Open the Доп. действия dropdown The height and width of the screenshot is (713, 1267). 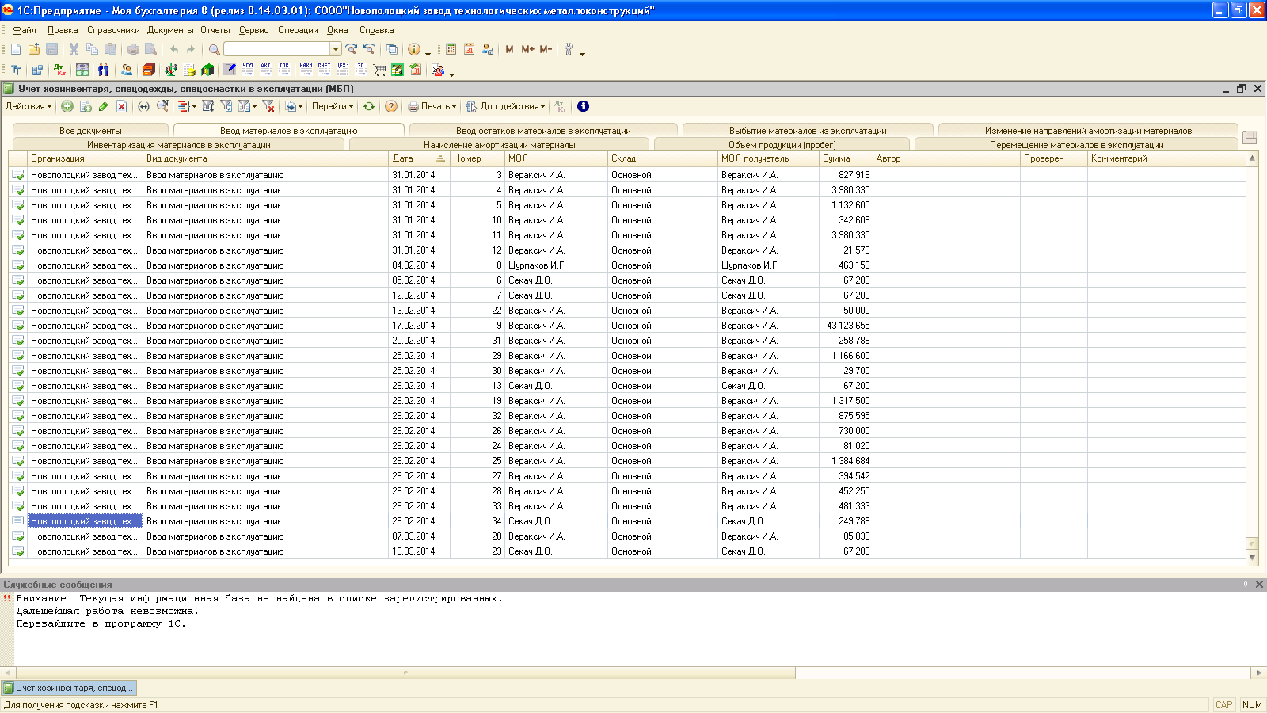[505, 106]
